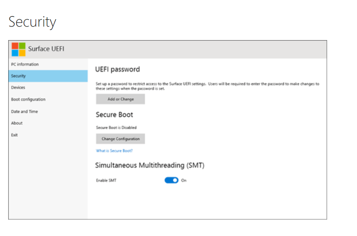Click Change Configuration for Secure Boot

pyautogui.click(x=121, y=139)
